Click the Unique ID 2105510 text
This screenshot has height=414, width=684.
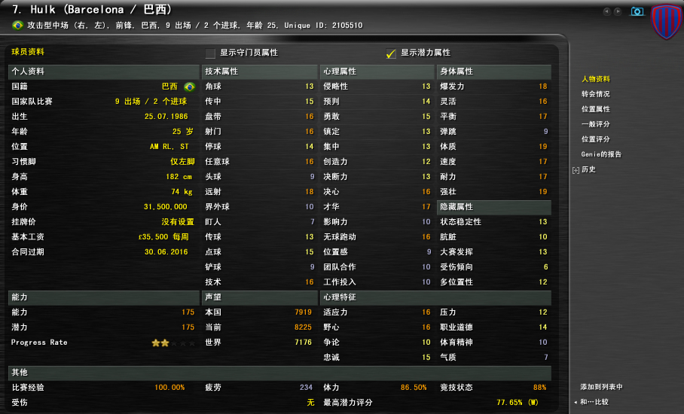(323, 26)
